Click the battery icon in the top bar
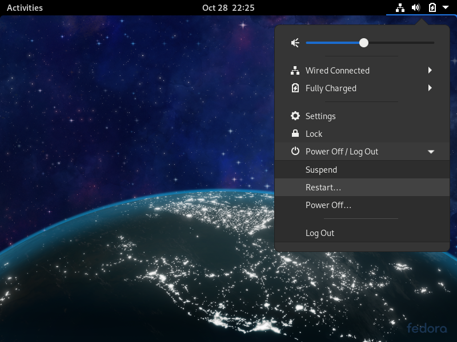457x342 pixels. (x=432, y=7)
